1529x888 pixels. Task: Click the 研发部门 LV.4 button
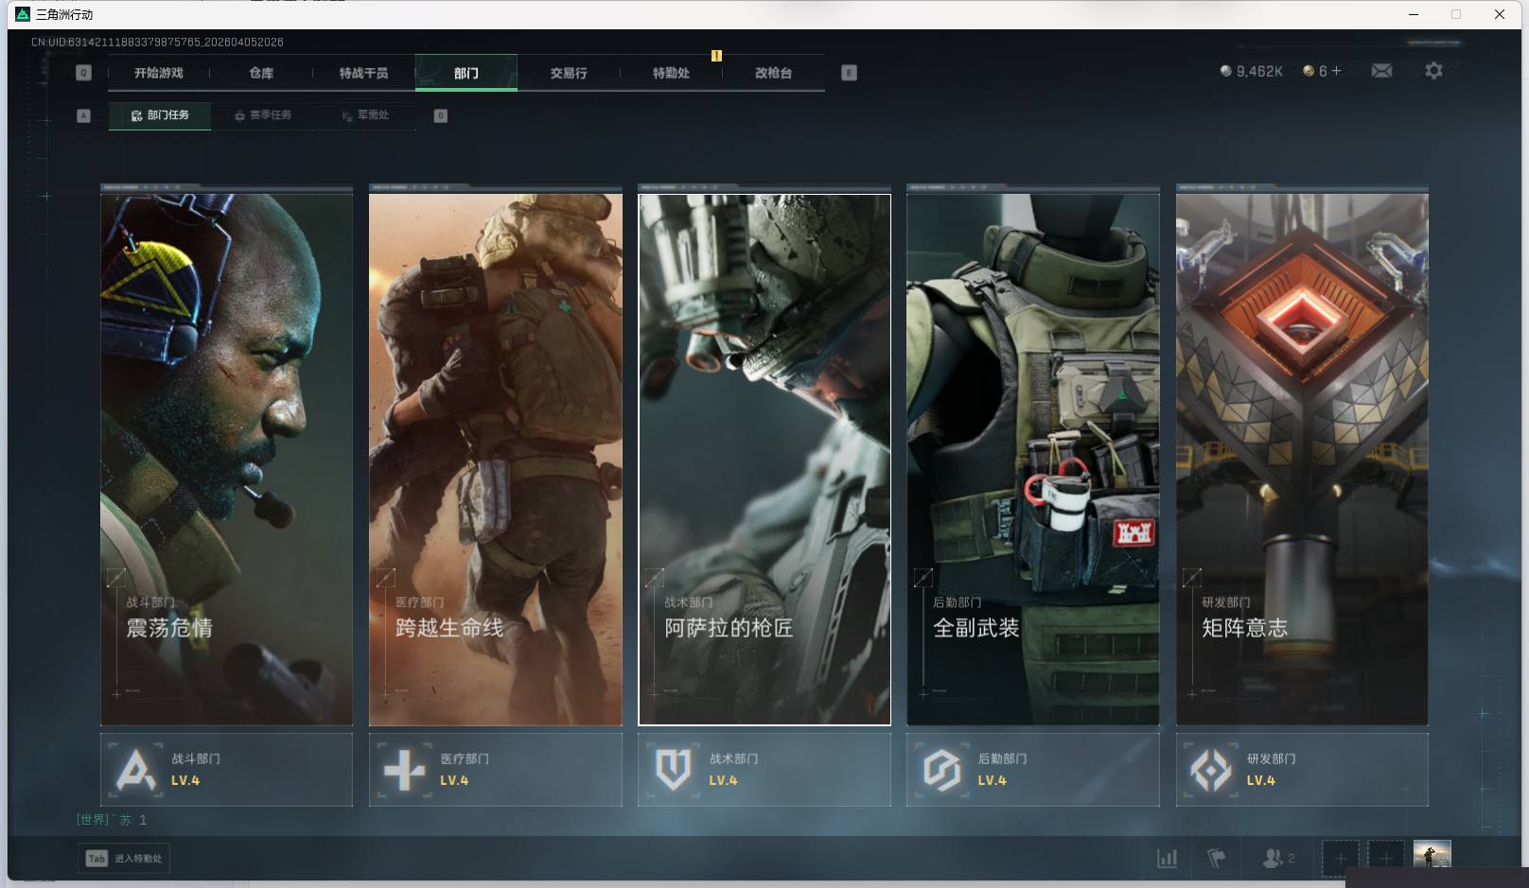(x=1302, y=770)
